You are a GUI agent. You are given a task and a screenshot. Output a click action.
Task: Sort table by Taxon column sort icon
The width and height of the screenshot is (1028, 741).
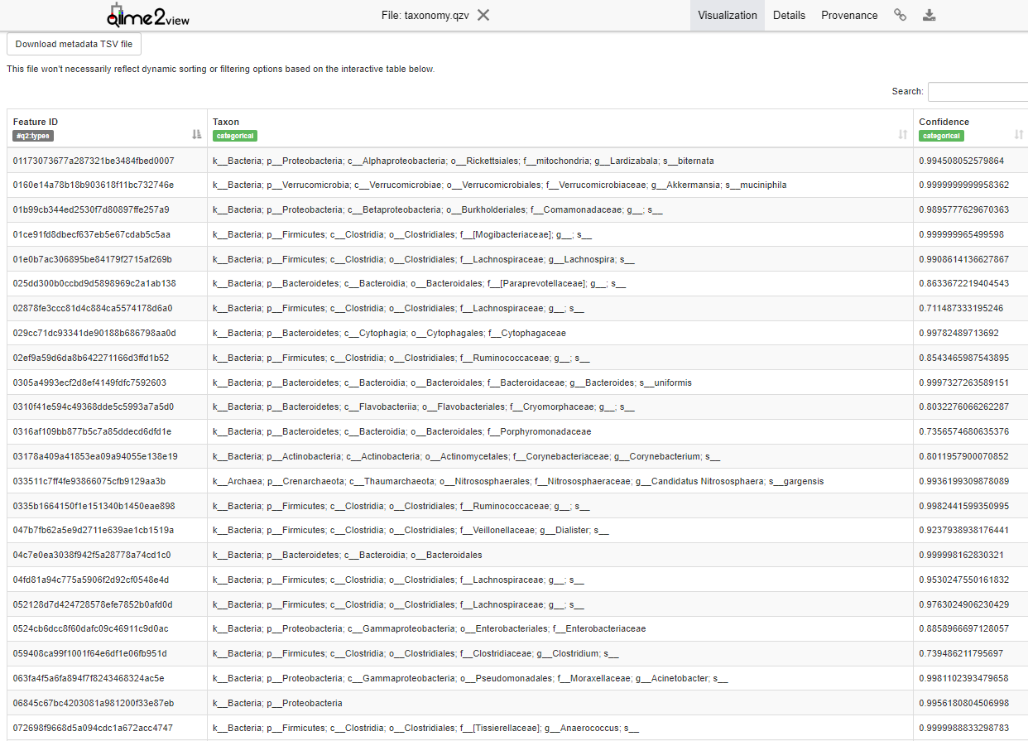pos(902,134)
